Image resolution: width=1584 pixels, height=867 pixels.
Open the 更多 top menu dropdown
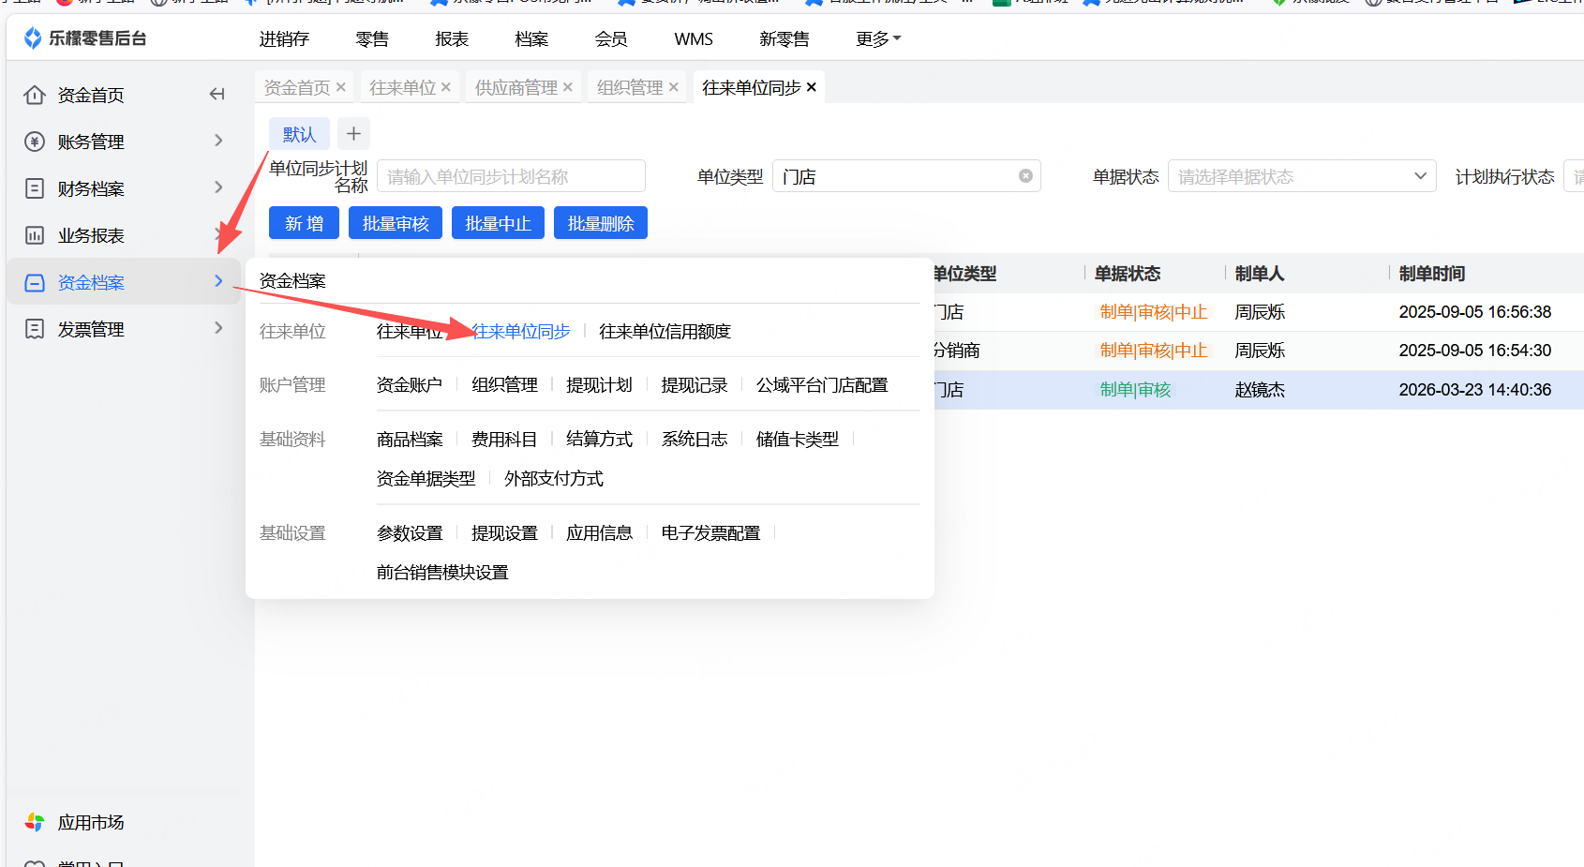tap(878, 38)
